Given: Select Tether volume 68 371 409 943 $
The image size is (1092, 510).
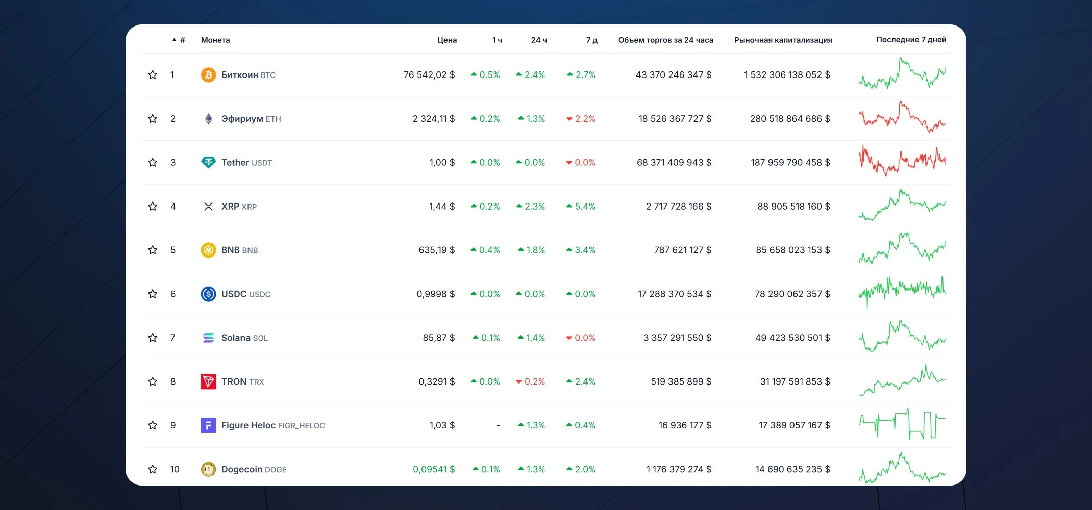Looking at the screenshot, I should 674,163.
